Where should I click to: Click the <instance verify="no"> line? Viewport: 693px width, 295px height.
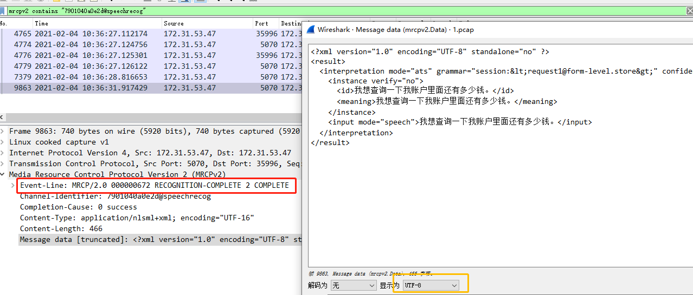pos(376,81)
